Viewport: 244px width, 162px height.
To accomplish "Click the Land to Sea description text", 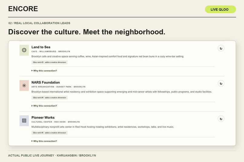I will (108, 56).
